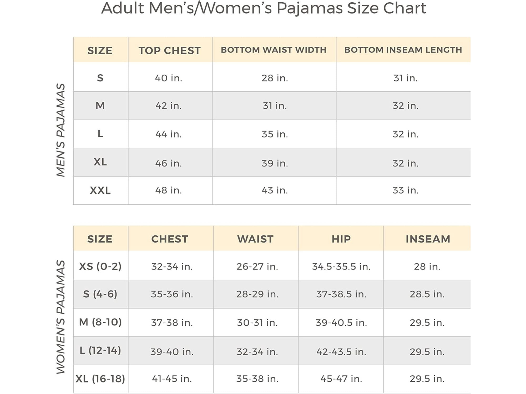Select the 'XS (0-2)' size label
Image resolution: width=526 pixels, height=394 pixels.
coord(100,266)
